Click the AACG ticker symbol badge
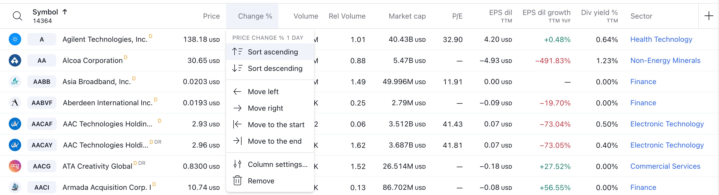This screenshot has height=195, width=719. [42, 166]
